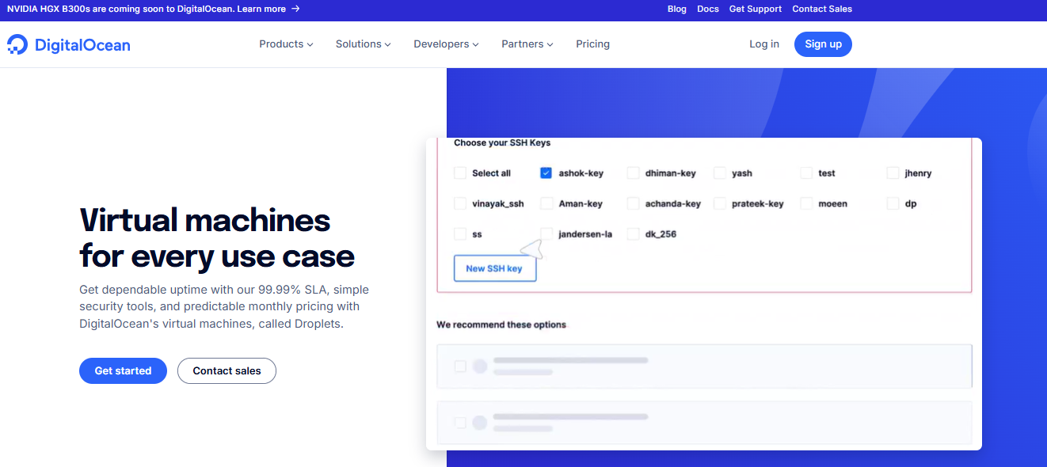The height and width of the screenshot is (467, 1047).
Task: Expand the Solutions menu
Action: (x=363, y=44)
